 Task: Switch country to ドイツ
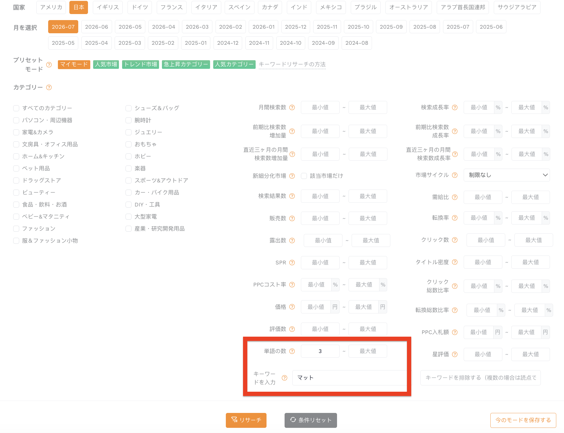pos(140,7)
